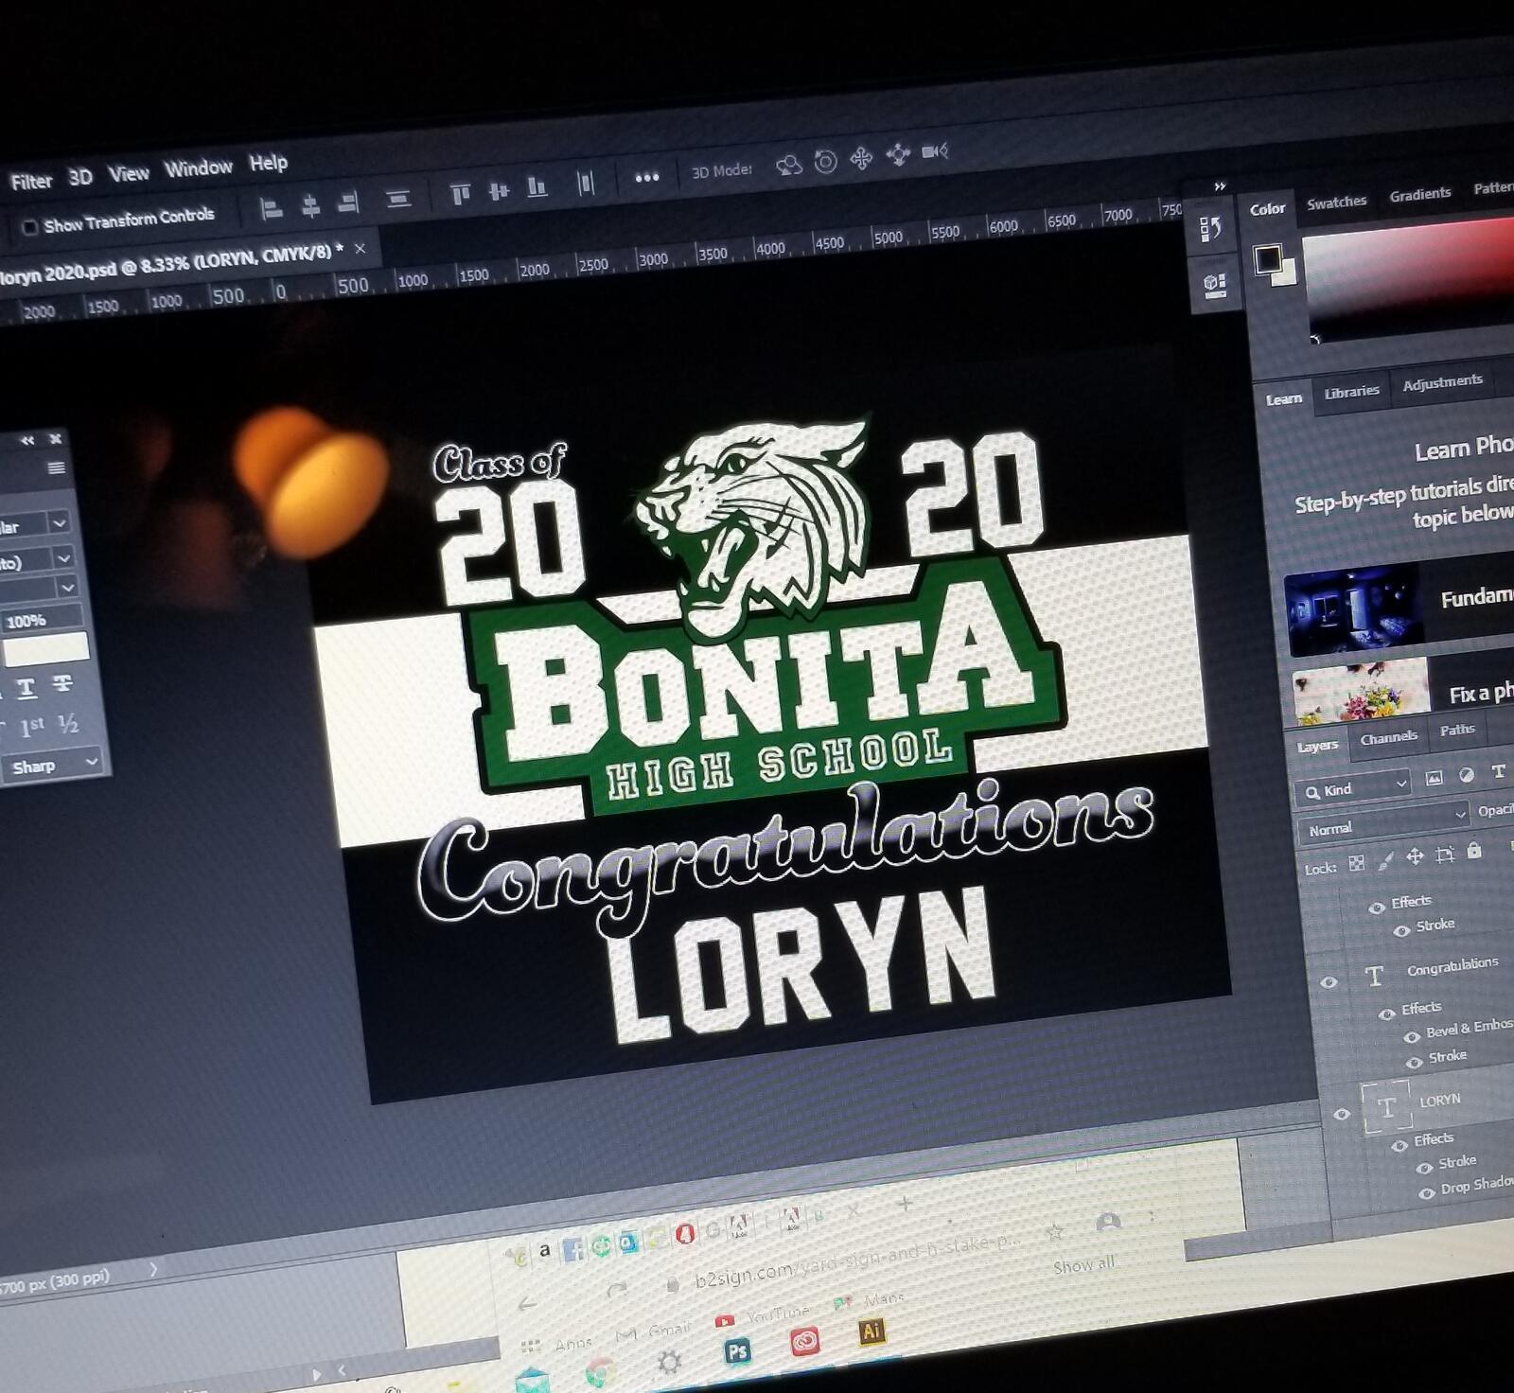This screenshot has width=1514, height=1393.
Task: Click align top edges icon
Action: click(460, 194)
